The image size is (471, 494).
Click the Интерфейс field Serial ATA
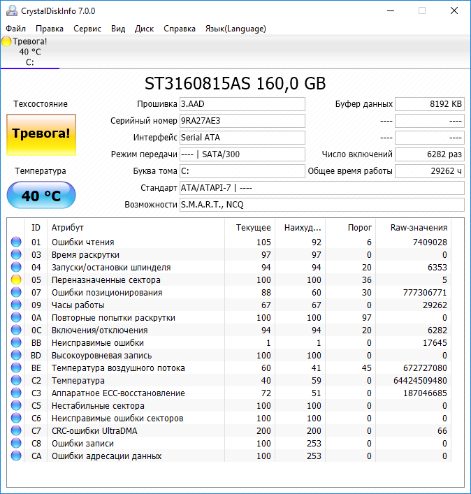click(242, 138)
